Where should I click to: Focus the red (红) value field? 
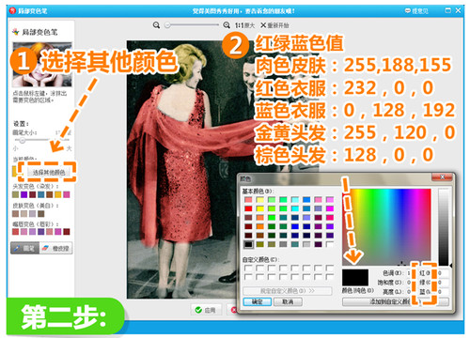coord(443,273)
